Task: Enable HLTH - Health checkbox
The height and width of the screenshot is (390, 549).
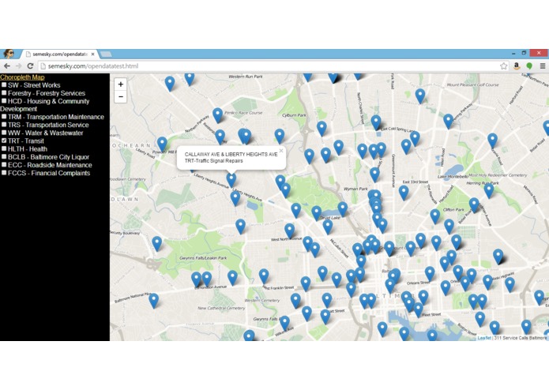Action: (4, 149)
